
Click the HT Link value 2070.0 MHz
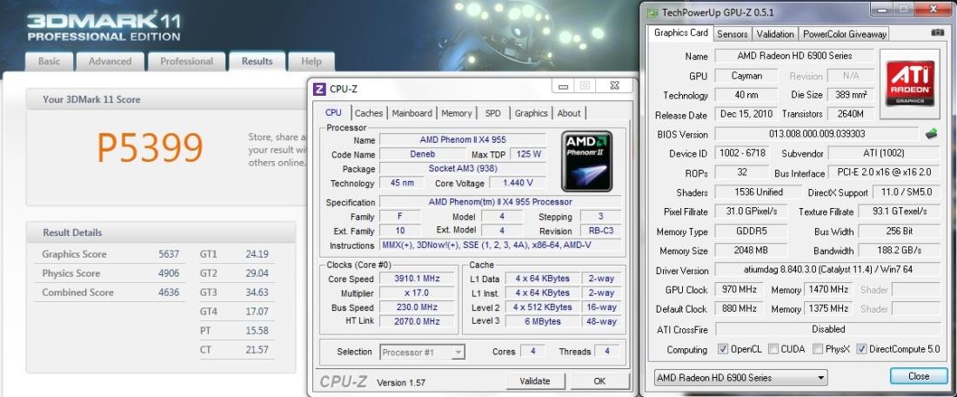(418, 321)
